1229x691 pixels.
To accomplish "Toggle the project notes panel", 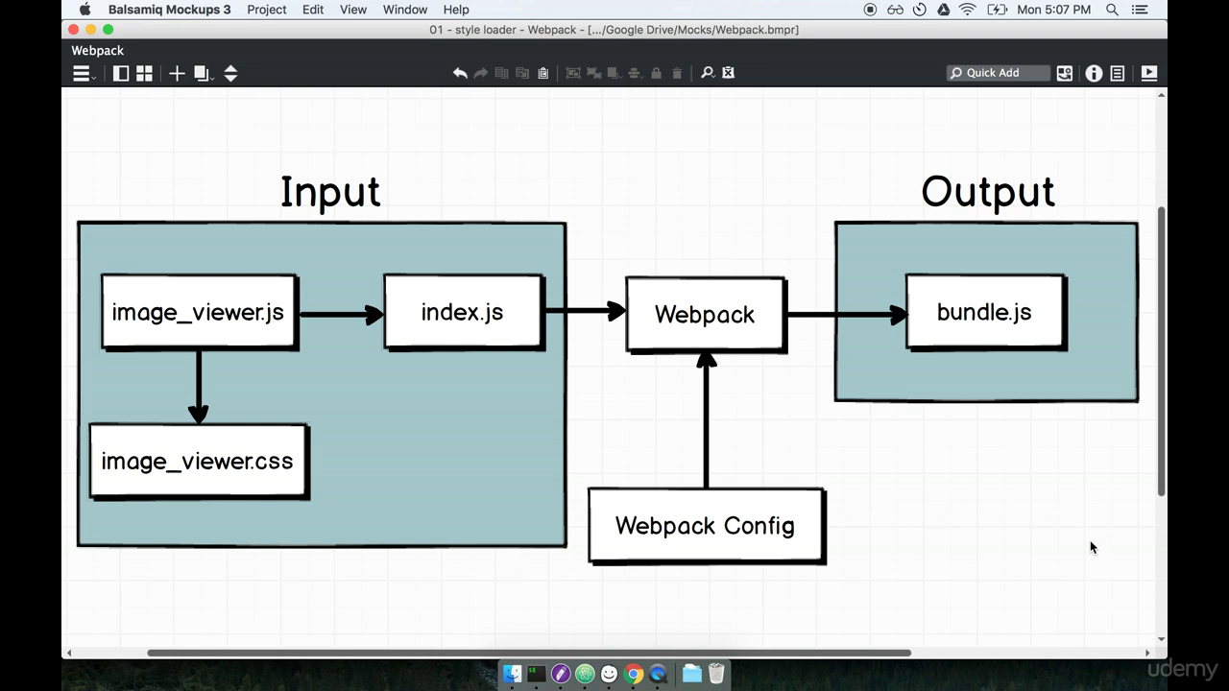I will [x=1117, y=73].
